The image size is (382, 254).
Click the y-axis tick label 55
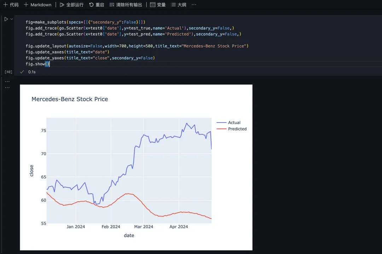coord(44,223)
